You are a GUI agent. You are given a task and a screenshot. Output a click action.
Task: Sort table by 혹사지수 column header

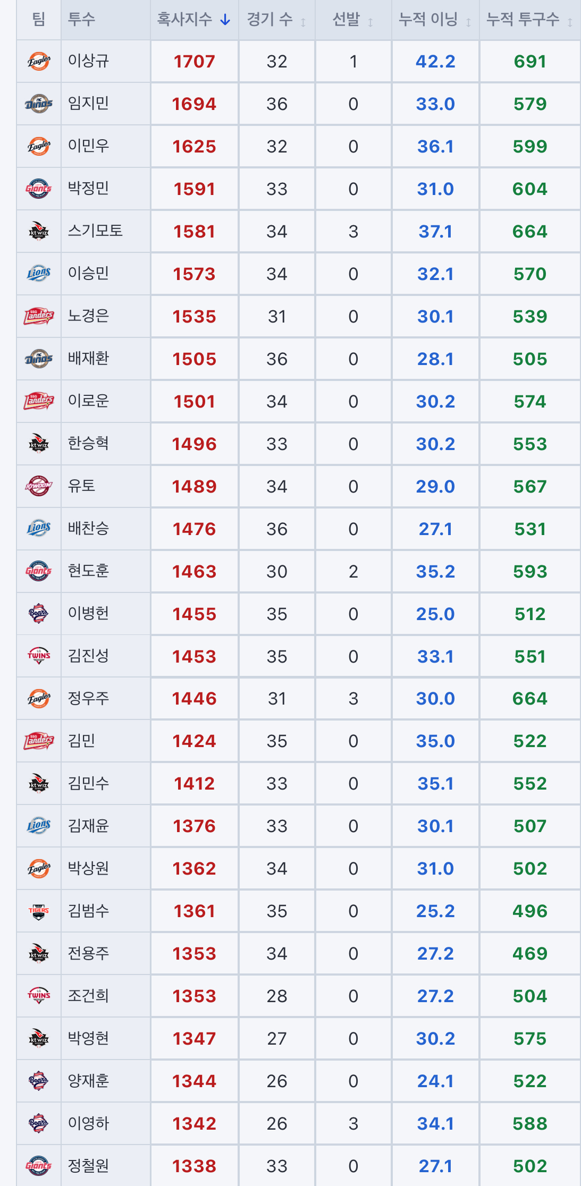[194, 20]
